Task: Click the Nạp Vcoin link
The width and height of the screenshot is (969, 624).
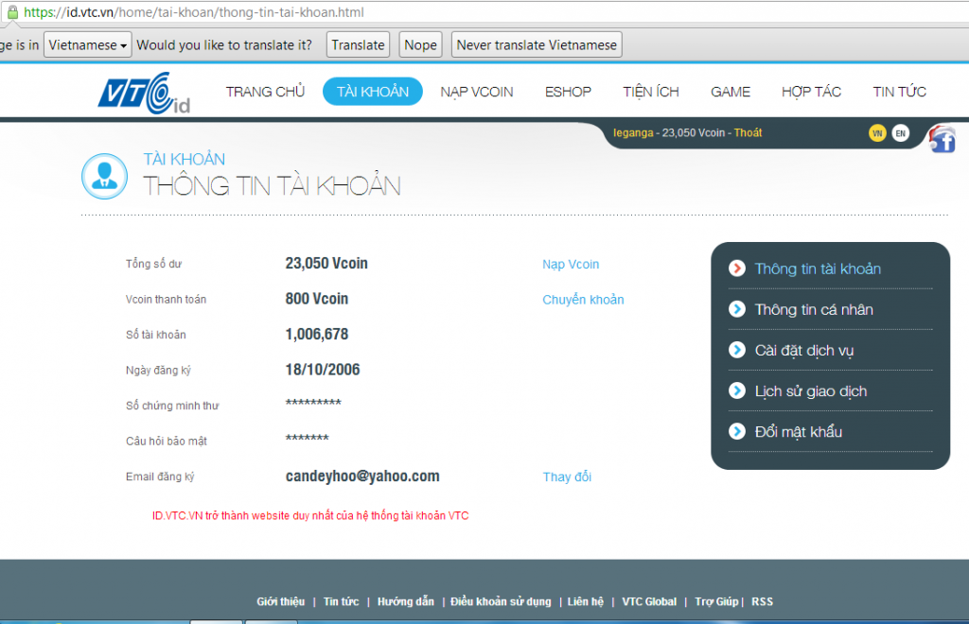Action: [571, 264]
